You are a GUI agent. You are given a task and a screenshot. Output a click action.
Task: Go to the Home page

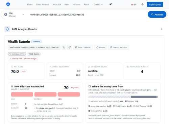[x=30, y=4]
